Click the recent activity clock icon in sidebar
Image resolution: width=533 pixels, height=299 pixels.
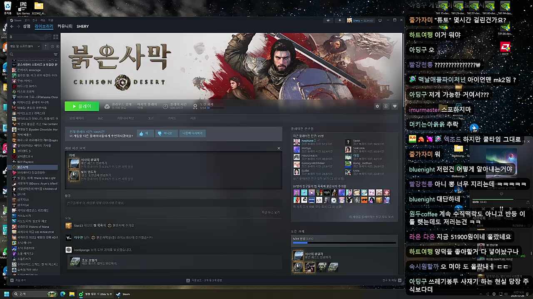(x=52, y=46)
